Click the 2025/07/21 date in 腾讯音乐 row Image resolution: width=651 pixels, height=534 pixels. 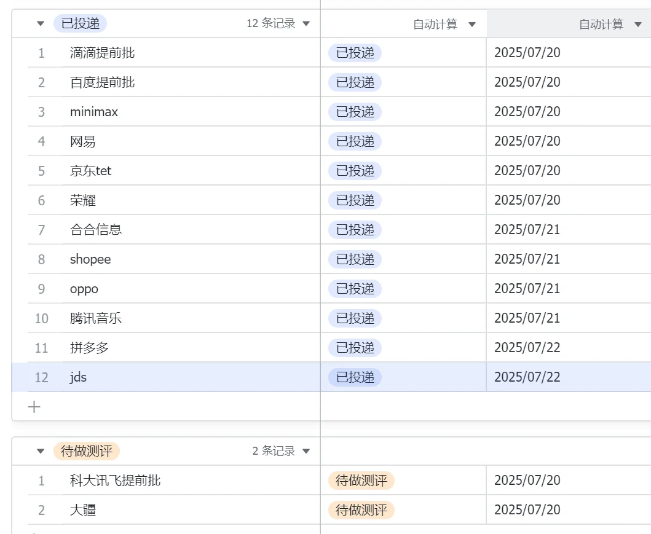pyautogui.click(x=527, y=318)
